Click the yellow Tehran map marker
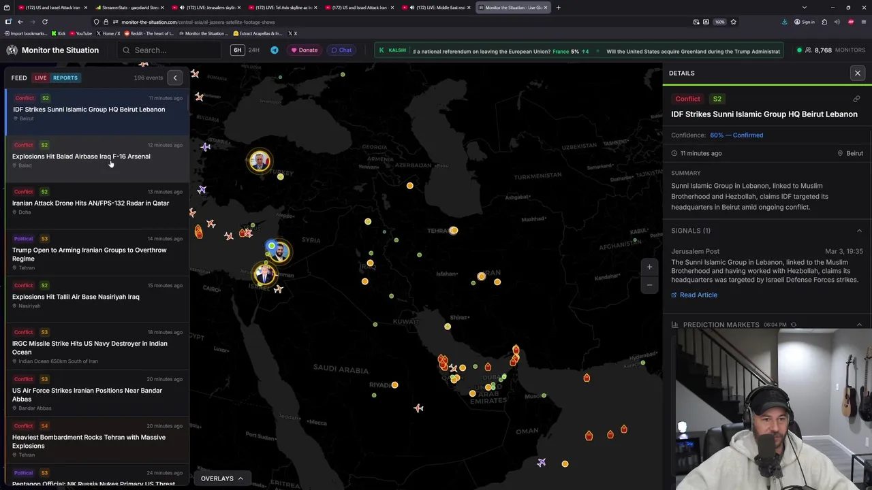872x490 pixels. coord(454,231)
